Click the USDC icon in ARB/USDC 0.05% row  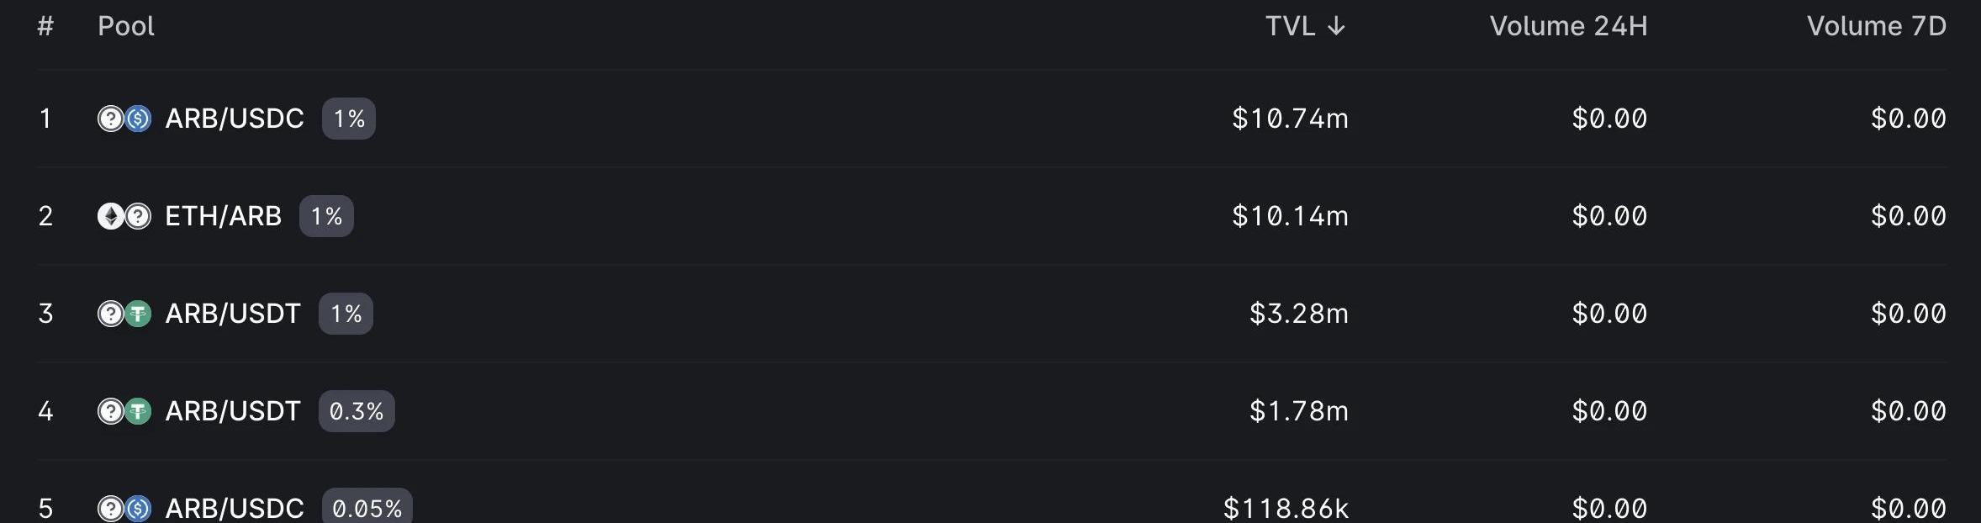[x=138, y=509]
